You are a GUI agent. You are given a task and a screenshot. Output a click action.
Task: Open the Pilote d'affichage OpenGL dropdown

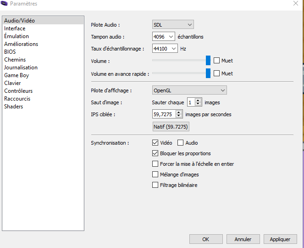[x=189, y=90]
